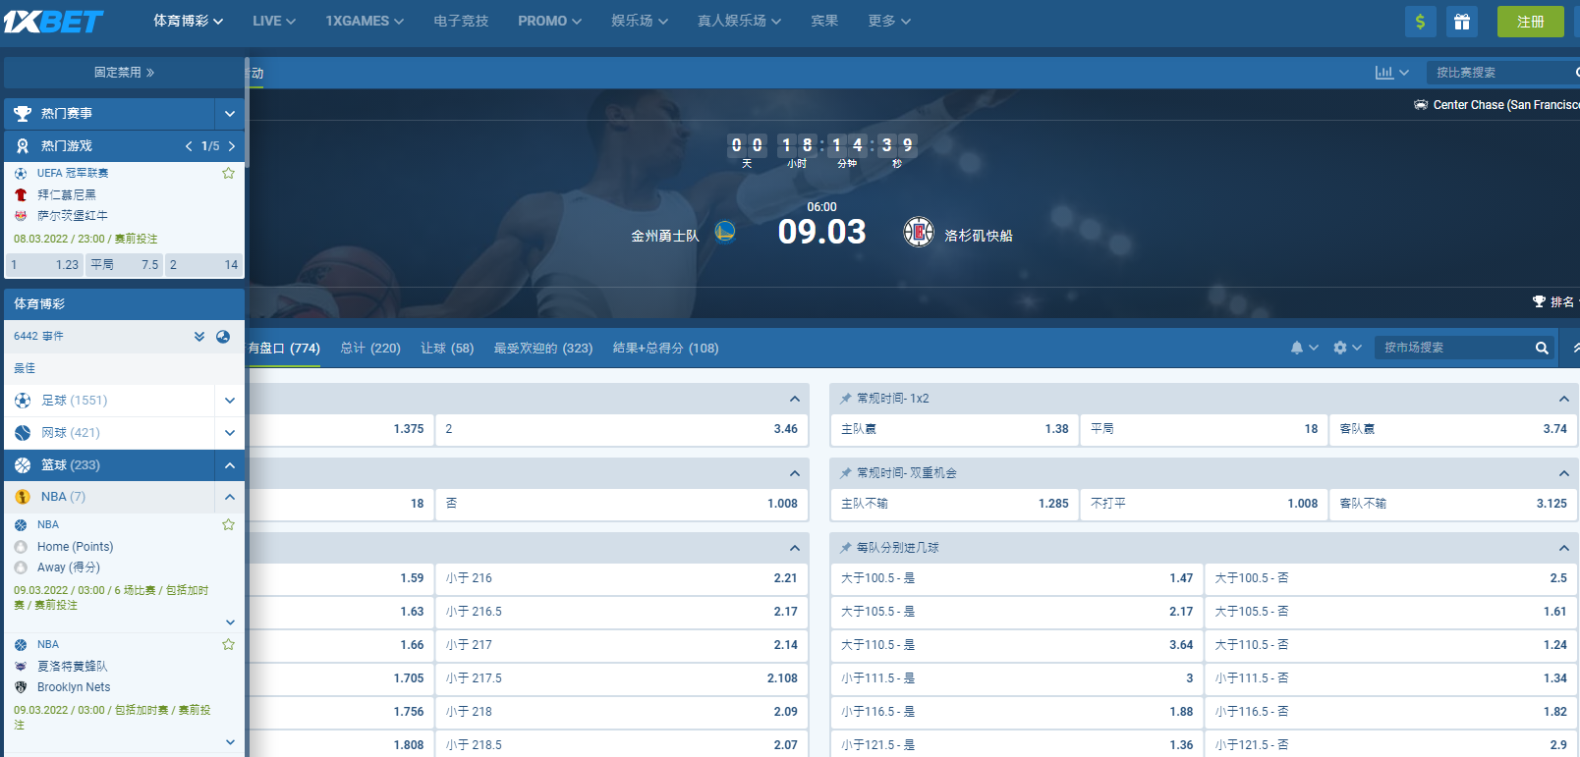Switch to 总计 (220) tab

[370, 349]
